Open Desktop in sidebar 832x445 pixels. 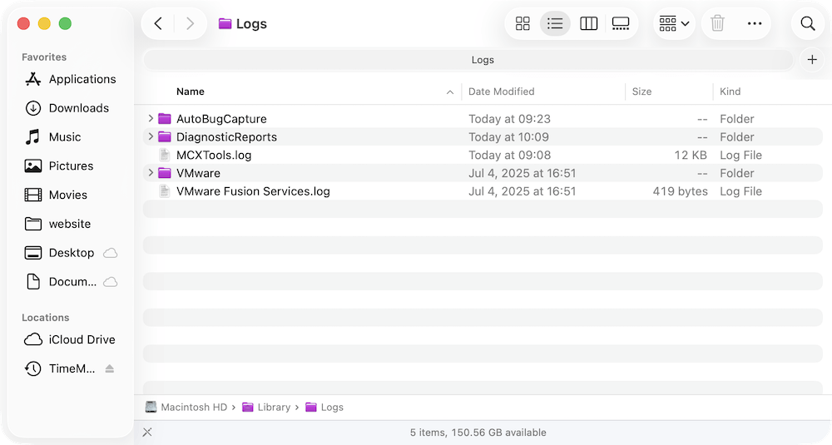coord(71,253)
